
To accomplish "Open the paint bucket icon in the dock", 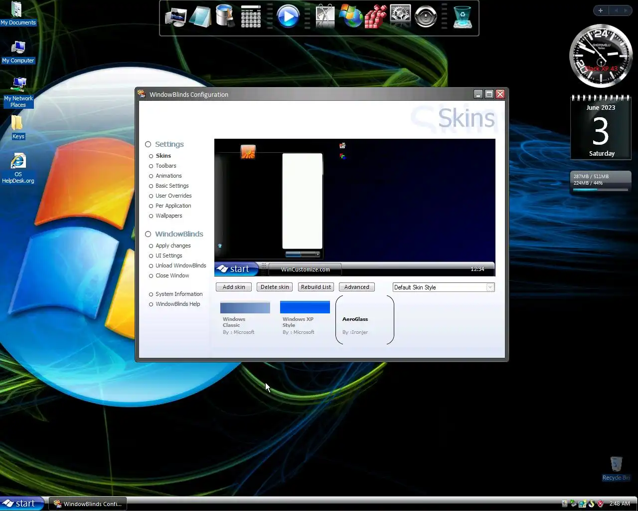I will 225,16.
